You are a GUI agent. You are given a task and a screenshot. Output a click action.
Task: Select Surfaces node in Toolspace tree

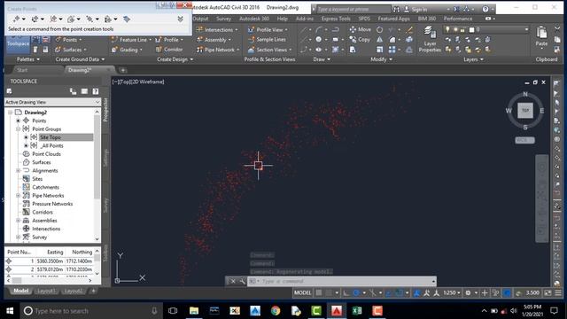(42, 162)
